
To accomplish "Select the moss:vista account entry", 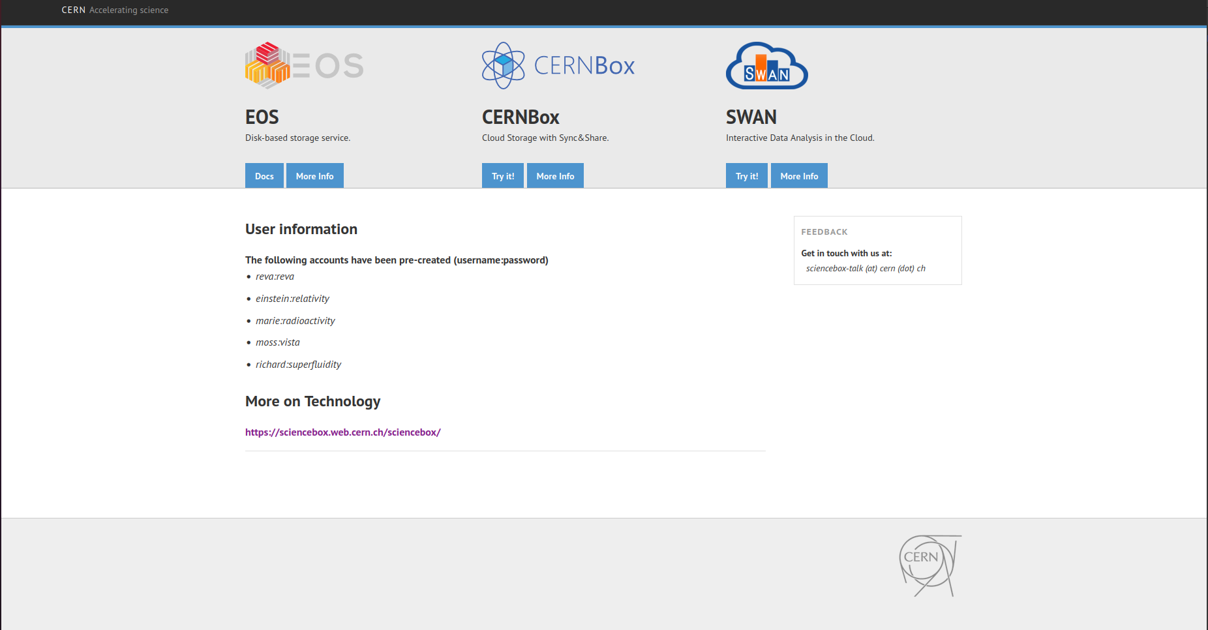I will point(278,342).
